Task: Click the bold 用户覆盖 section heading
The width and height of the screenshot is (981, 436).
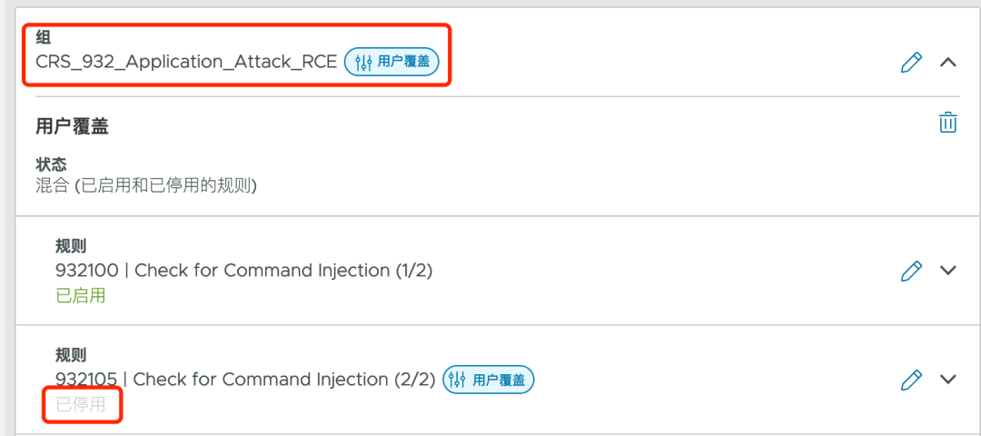Action: [72, 127]
